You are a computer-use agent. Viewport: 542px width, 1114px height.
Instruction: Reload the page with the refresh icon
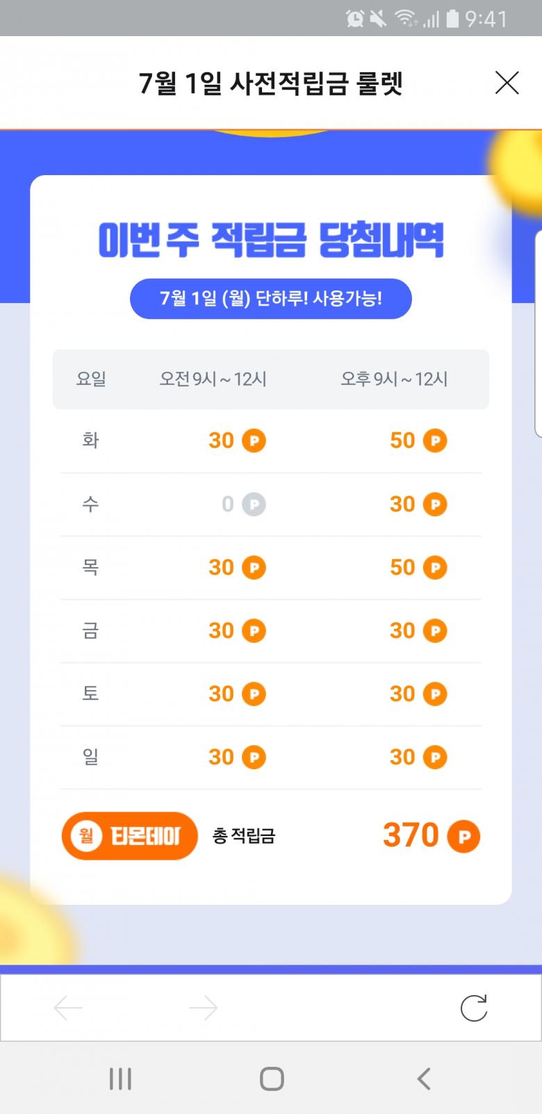[x=474, y=1008]
